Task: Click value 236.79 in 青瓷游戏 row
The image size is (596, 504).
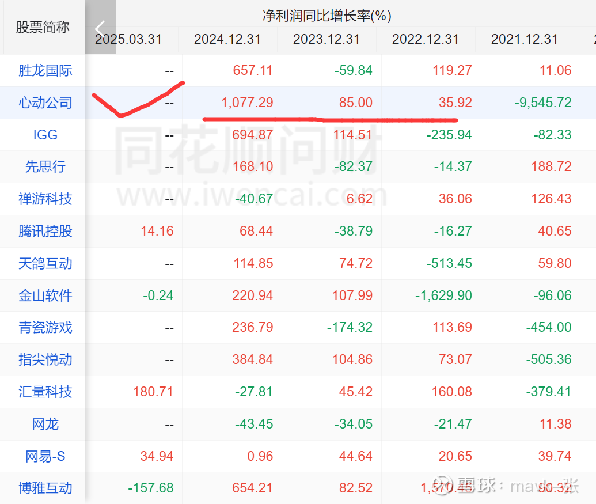Action: pos(253,327)
